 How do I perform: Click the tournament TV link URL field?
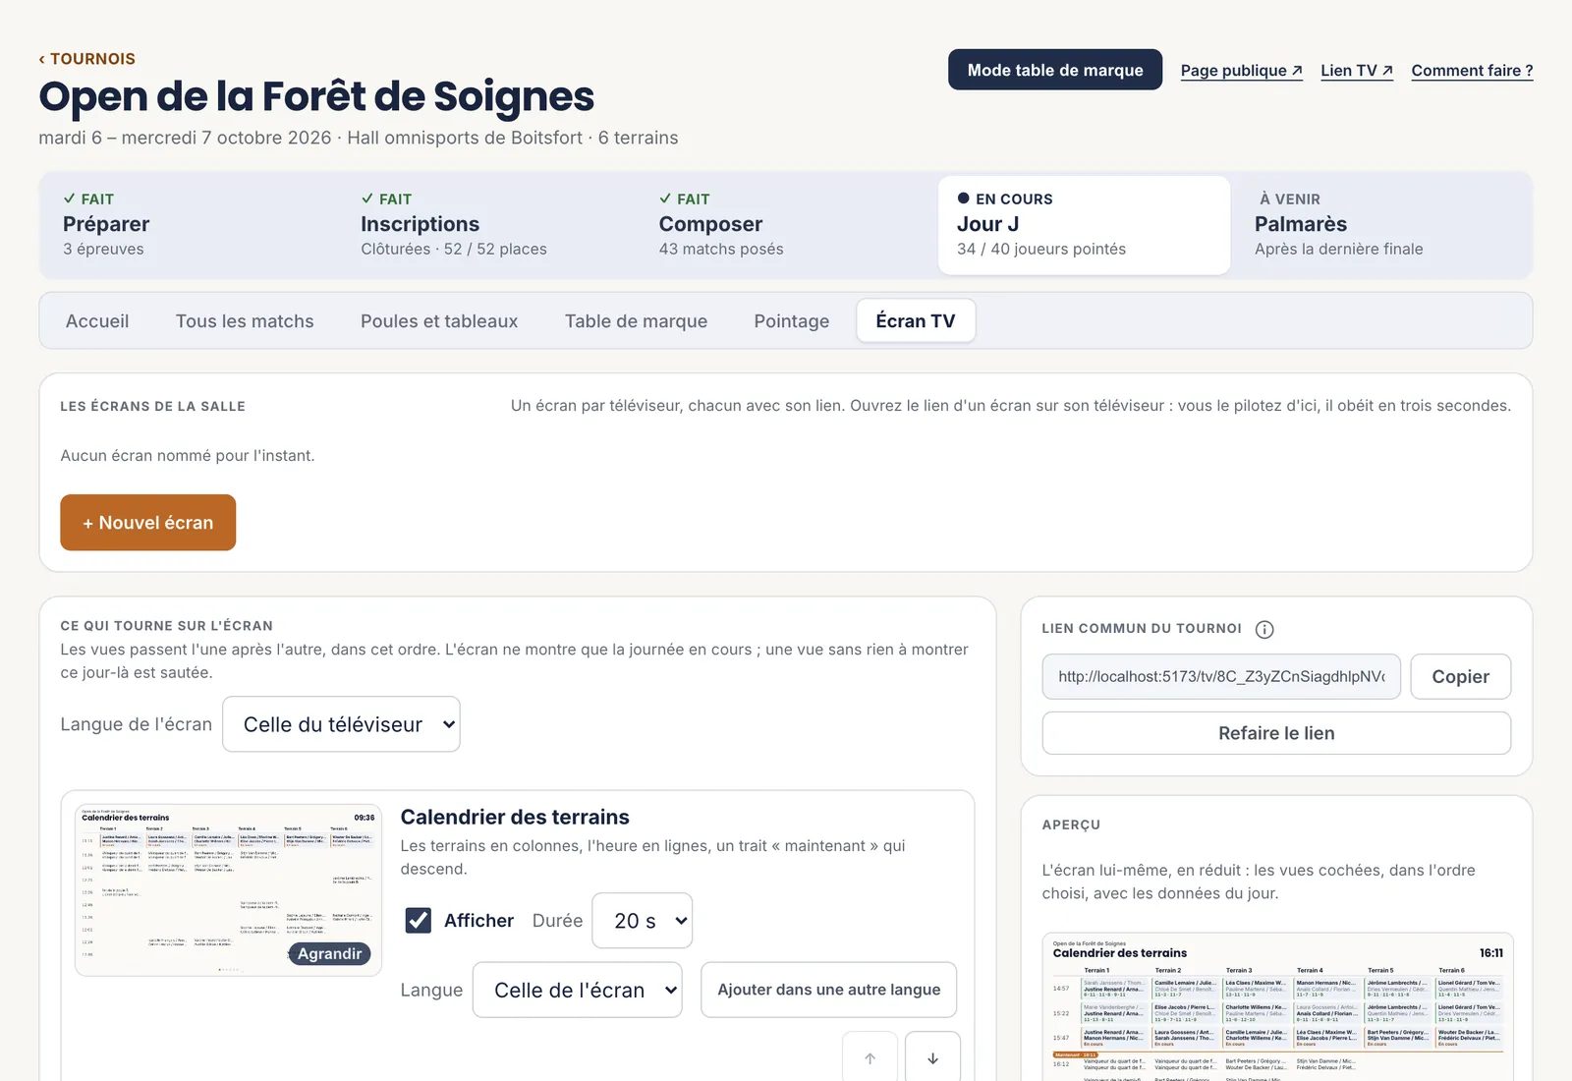(1221, 677)
